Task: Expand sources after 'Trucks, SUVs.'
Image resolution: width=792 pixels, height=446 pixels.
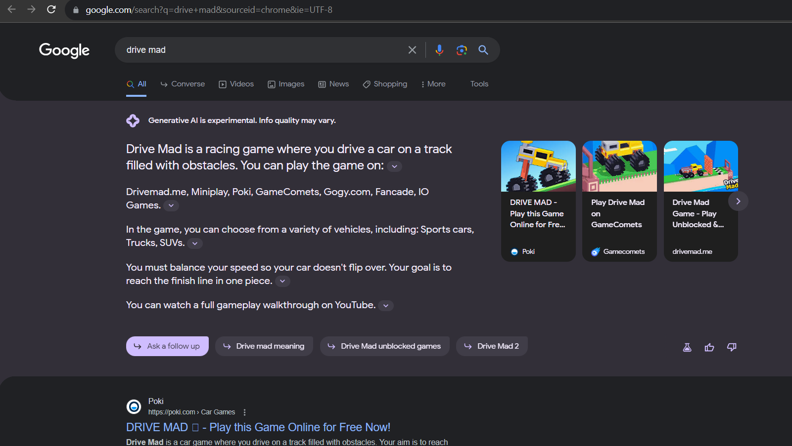Action: 195,243
